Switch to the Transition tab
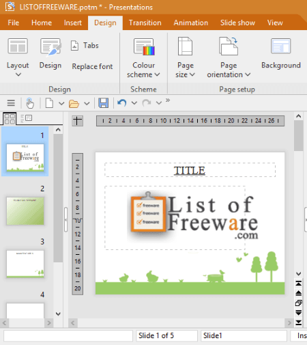The image size is (307, 345). click(145, 23)
